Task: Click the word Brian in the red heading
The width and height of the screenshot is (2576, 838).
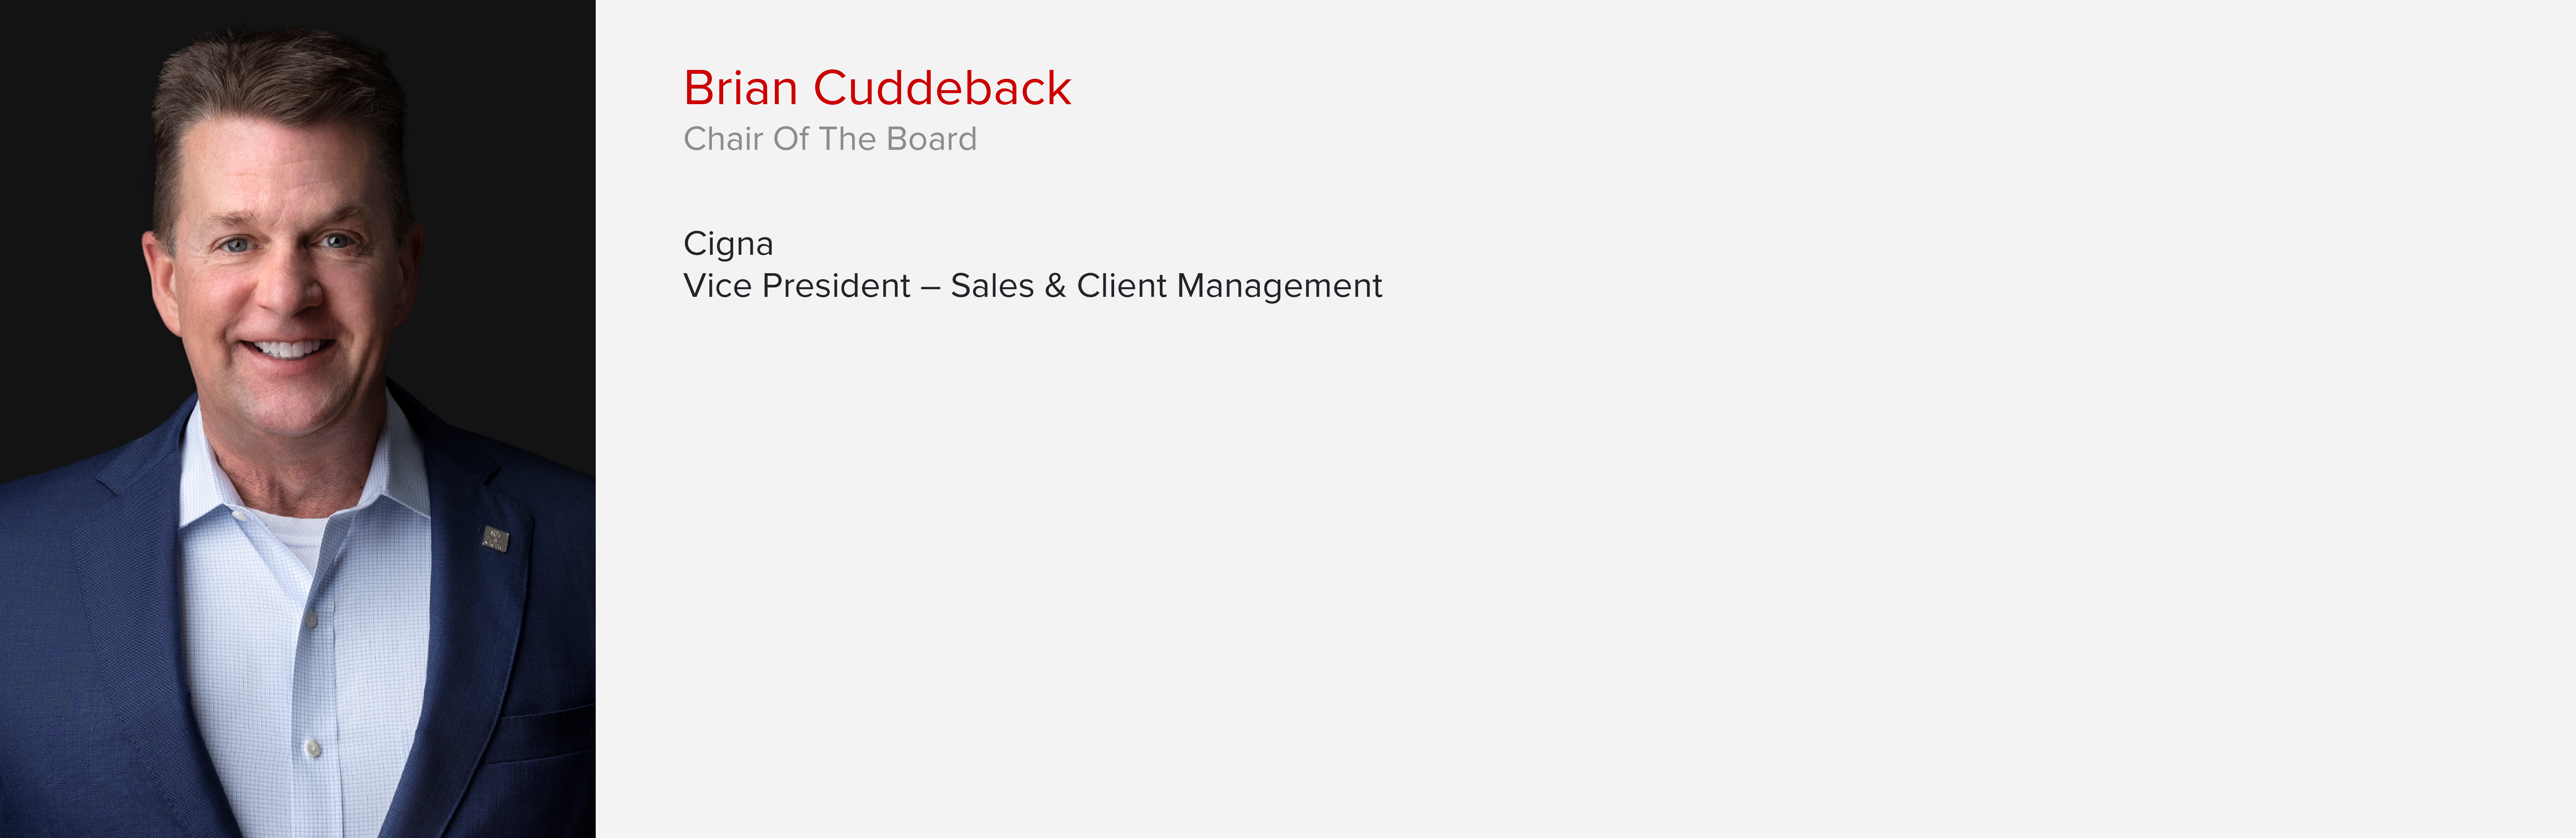Action: [x=740, y=88]
